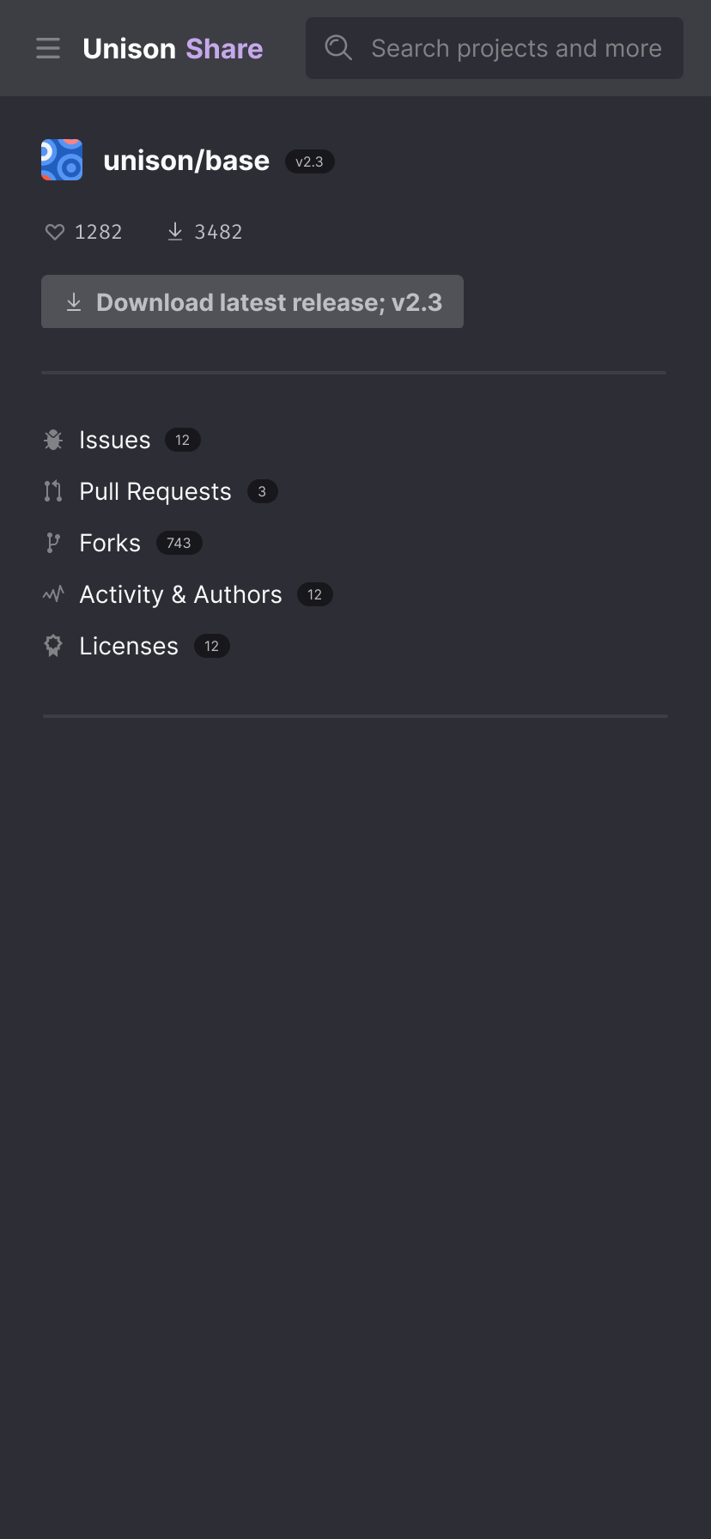The height and width of the screenshot is (1539, 711).
Task: Click the pull request branch icon
Action: [x=52, y=491]
